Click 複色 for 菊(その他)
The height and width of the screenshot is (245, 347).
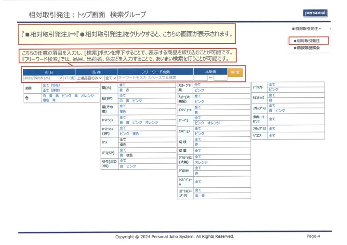[x=122, y=112]
